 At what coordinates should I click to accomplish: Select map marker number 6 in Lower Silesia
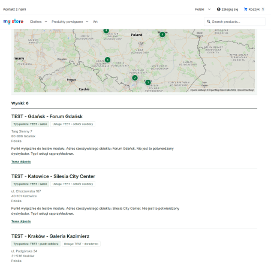(107, 60)
